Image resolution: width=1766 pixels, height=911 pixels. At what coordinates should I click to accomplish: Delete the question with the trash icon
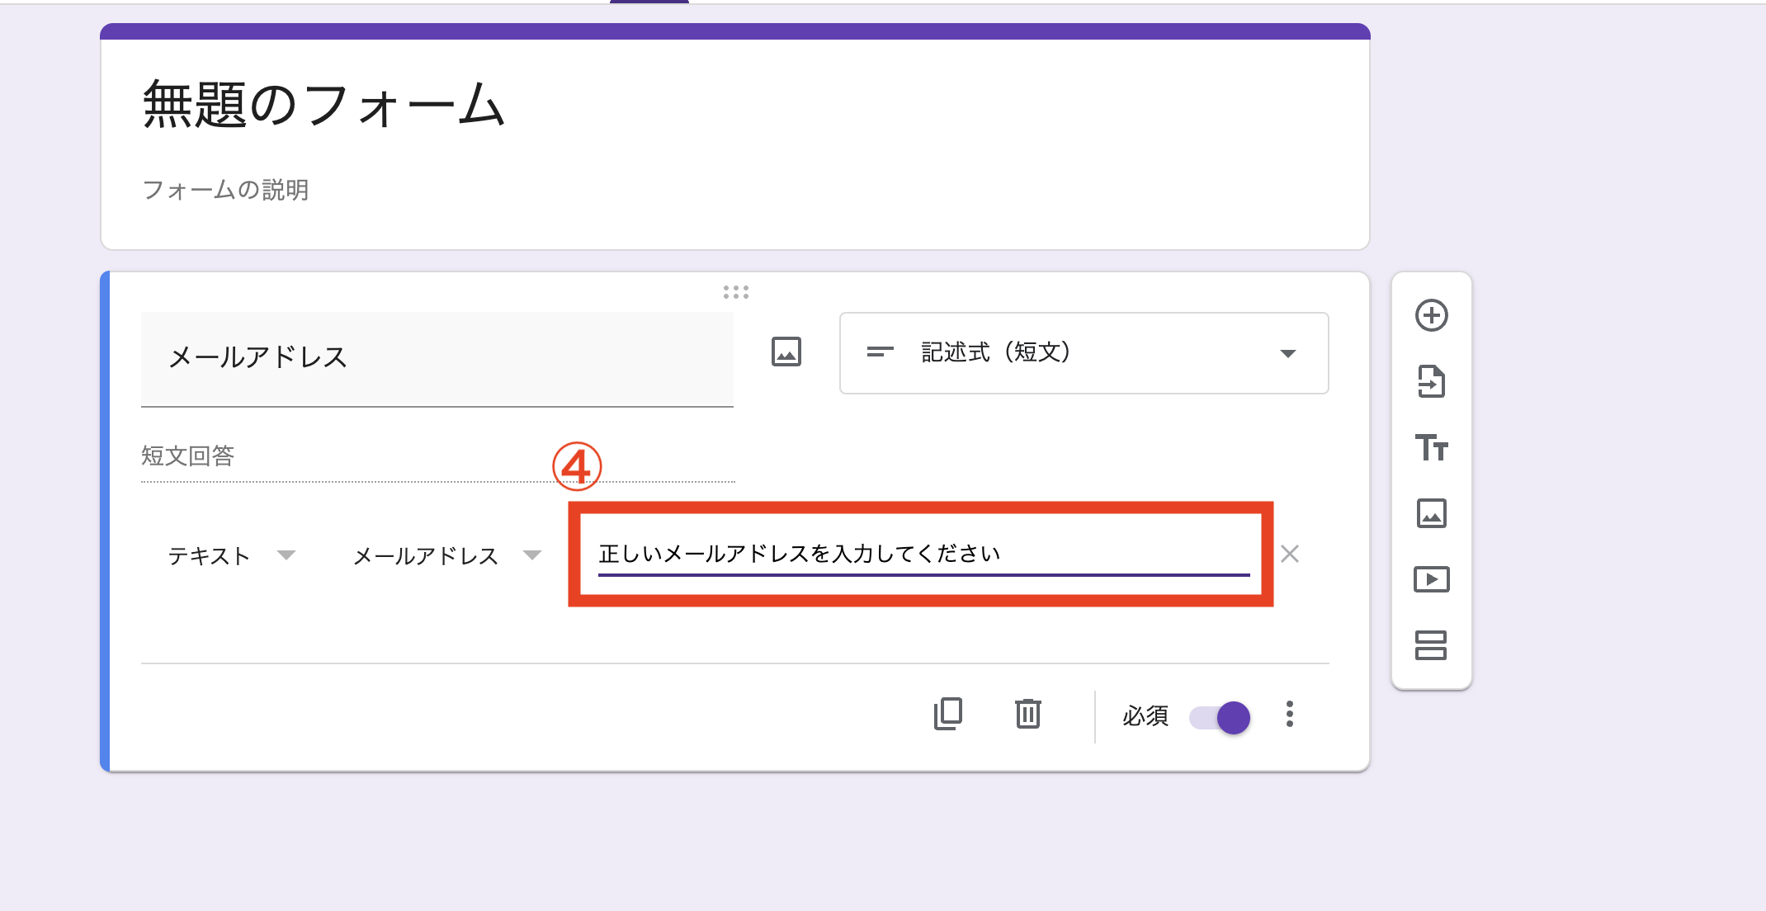[x=1027, y=714]
